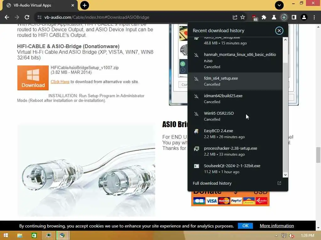Close the Recent download history popup
321x240 pixels.
[x=279, y=31]
